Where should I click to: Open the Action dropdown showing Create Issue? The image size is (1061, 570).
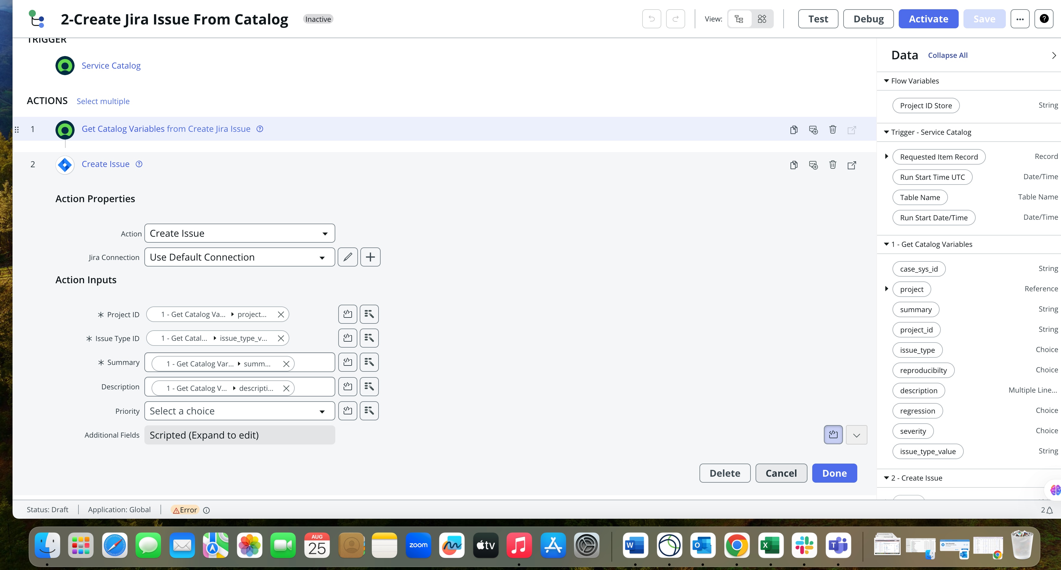coord(240,233)
